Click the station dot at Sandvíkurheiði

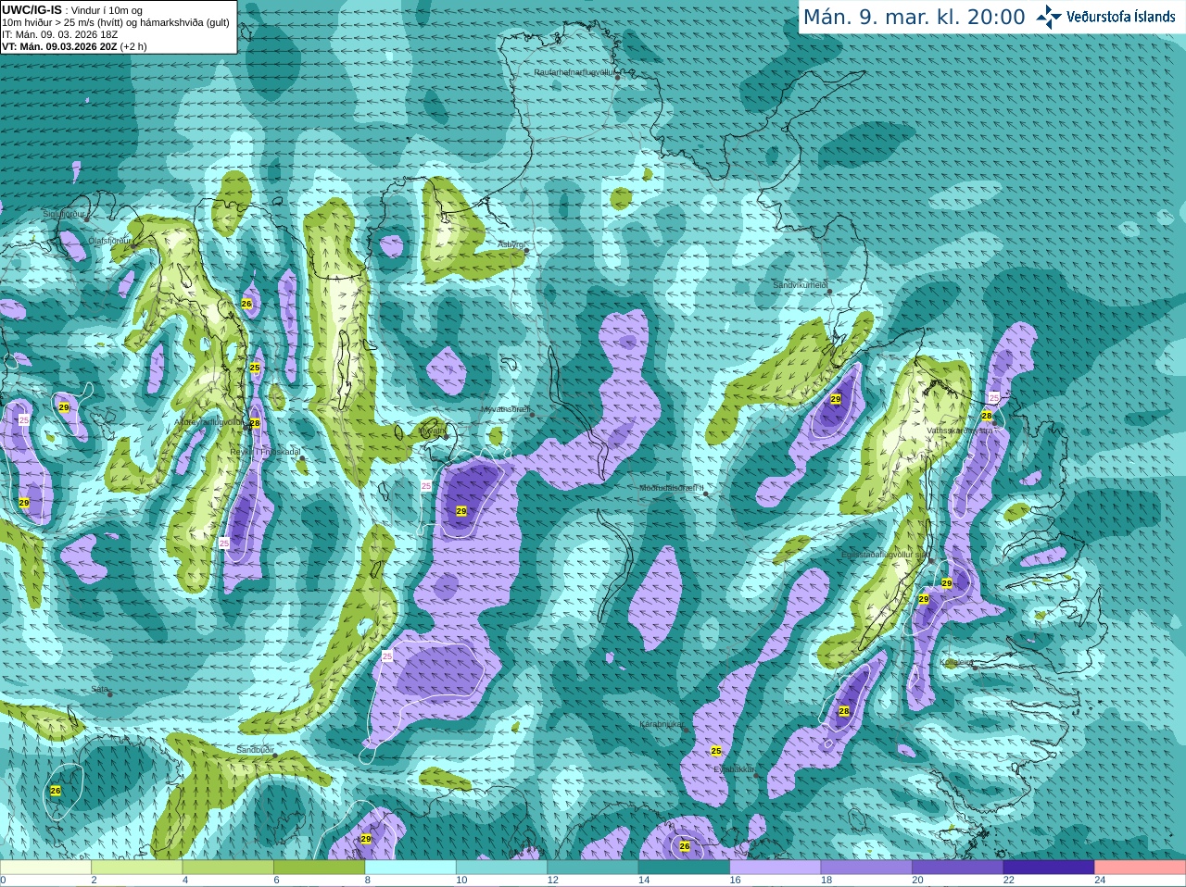[830, 291]
